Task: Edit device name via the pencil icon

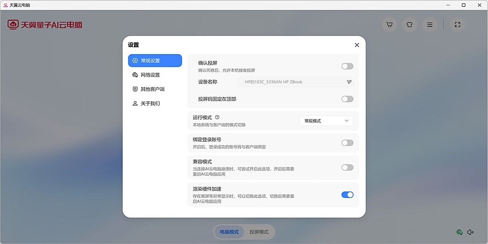Action: pos(349,82)
